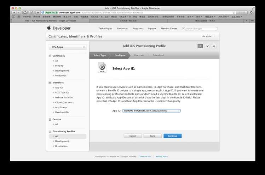Click the blue Continue button
Image resolution: width=265 pixels, height=175 pixels.
173,136
